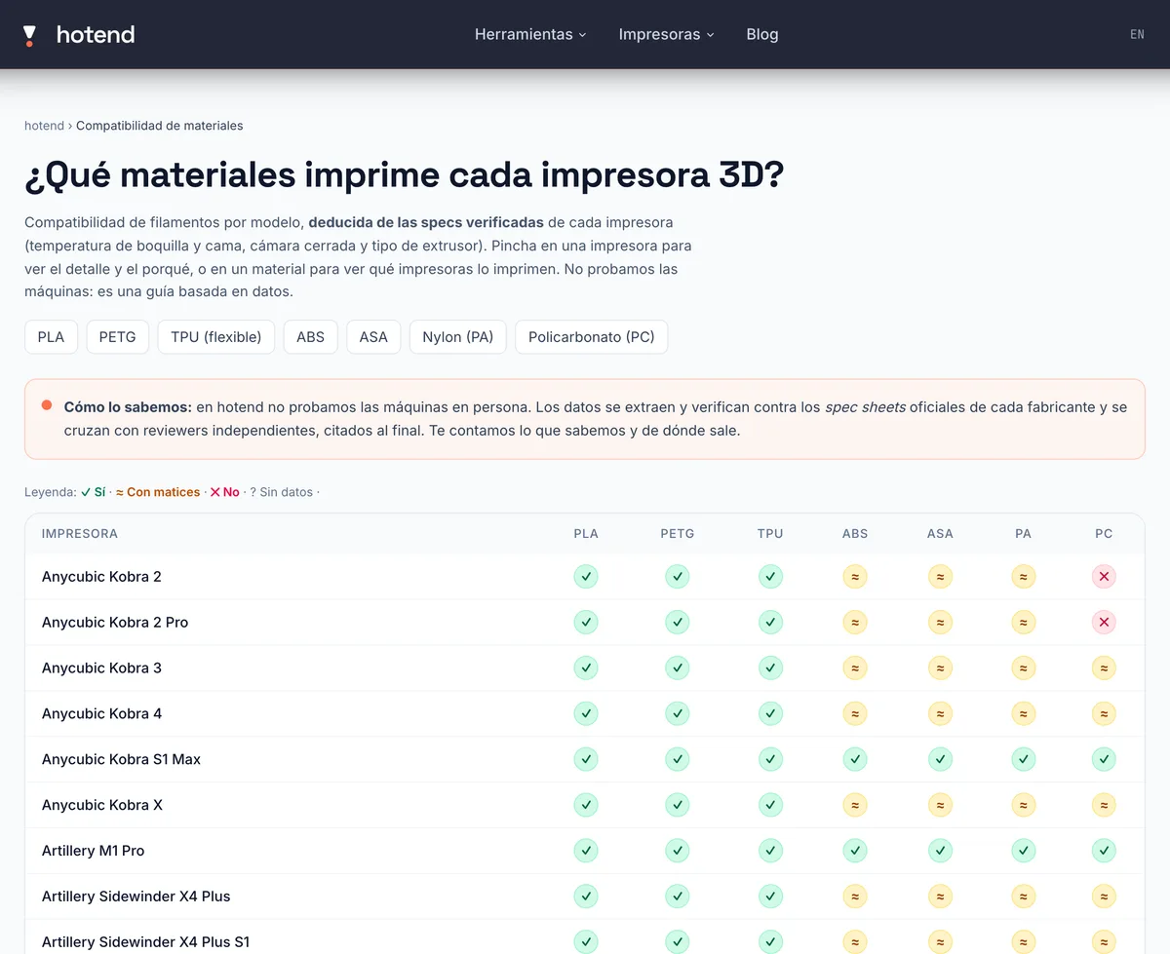Click Anycubic Kobra 2 Pro PETG check icon
Image resolution: width=1170 pixels, height=954 pixels.
click(678, 623)
